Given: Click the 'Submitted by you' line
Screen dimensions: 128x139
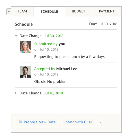Looking at the screenshot, I should (x=50, y=44).
